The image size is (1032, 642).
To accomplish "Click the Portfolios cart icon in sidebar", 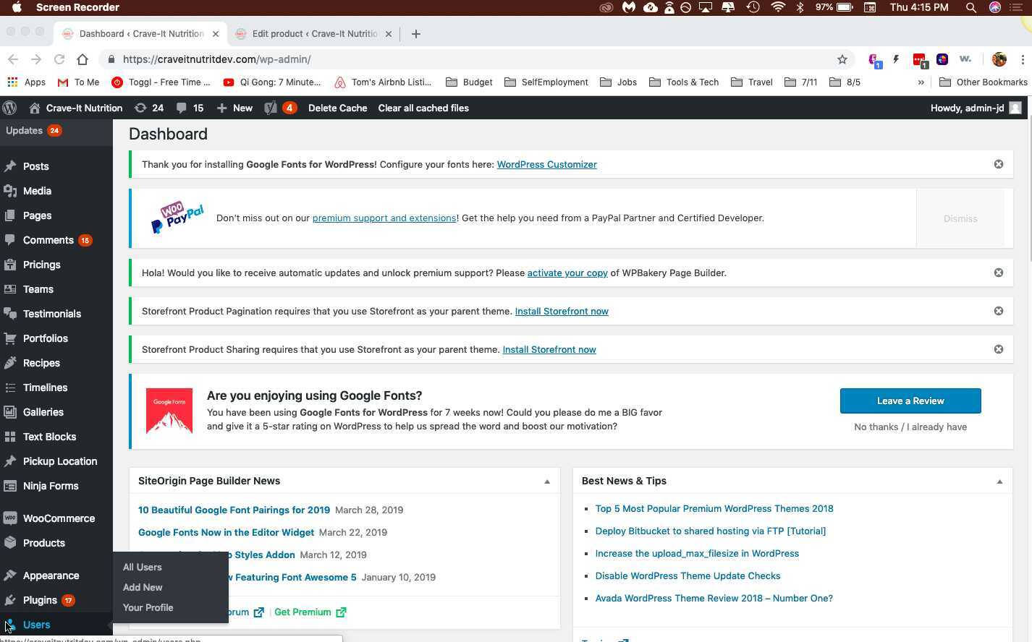I will pos(10,338).
